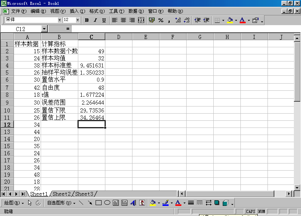301x216 pixels.
Task: Apply currency style format
Action: click(152, 20)
